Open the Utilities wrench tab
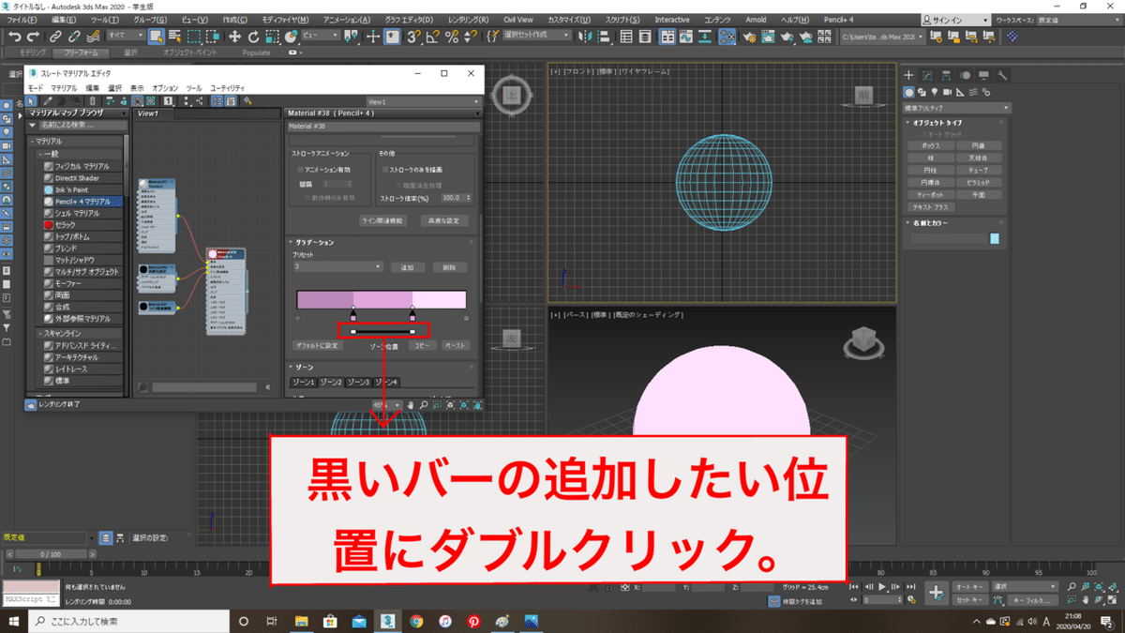Image resolution: width=1125 pixels, height=633 pixels. [1002, 75]
